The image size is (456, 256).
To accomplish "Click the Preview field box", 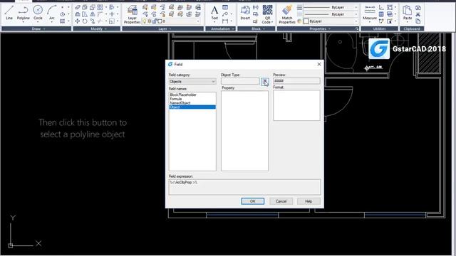I will point(296,81).
